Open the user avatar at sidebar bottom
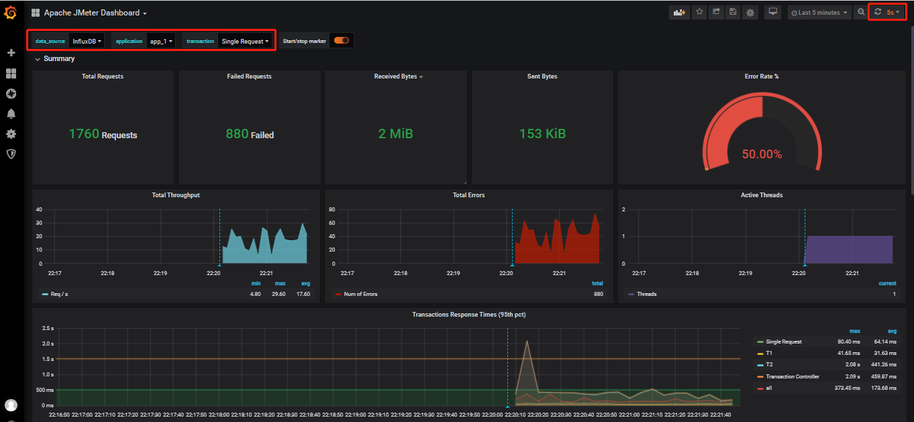914x422 pixels. (11, 405)
